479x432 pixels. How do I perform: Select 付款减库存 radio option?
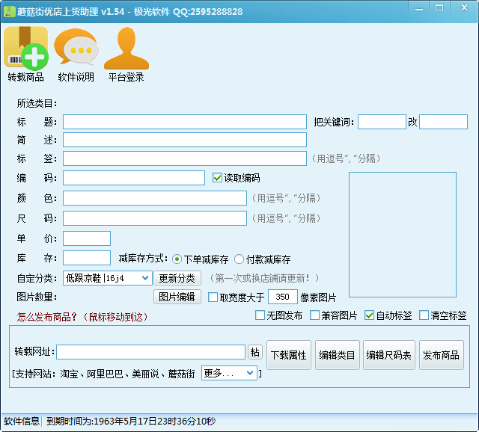pyautogui.click(x=239, y=259)
